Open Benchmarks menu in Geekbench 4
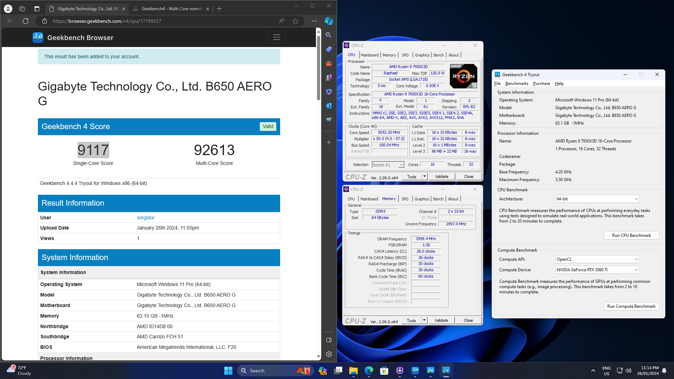674x379 pixels. (517, 84)
